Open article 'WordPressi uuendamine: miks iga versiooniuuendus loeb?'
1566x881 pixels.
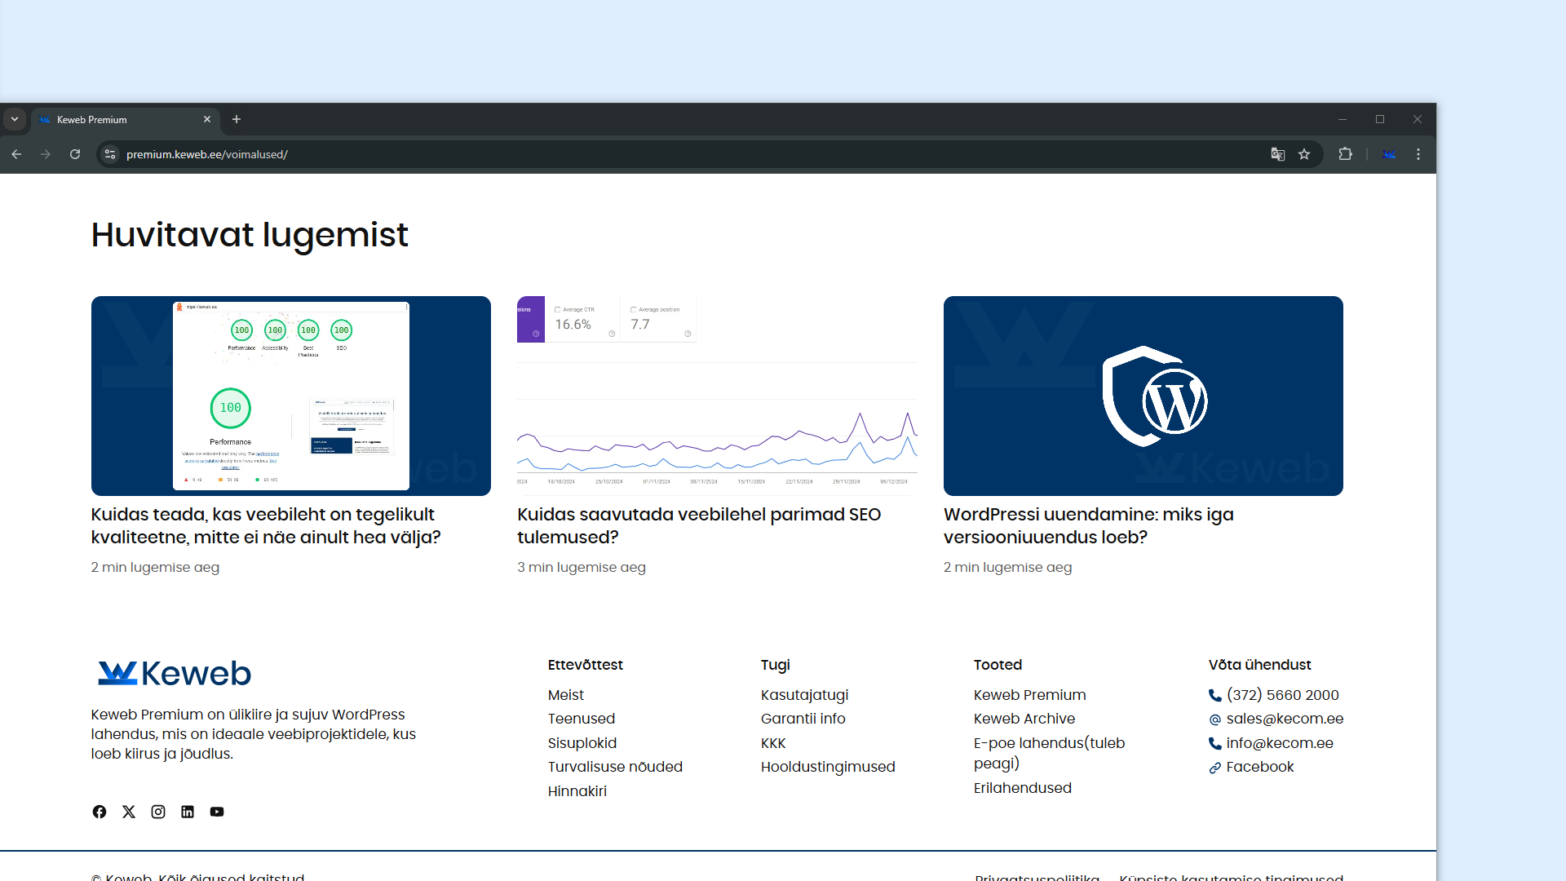tap(1089, 526)
